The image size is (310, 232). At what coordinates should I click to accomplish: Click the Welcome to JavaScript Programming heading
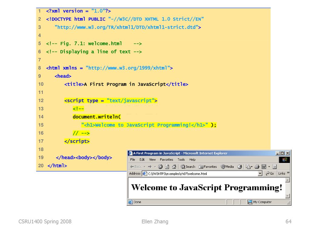point(206,187)
